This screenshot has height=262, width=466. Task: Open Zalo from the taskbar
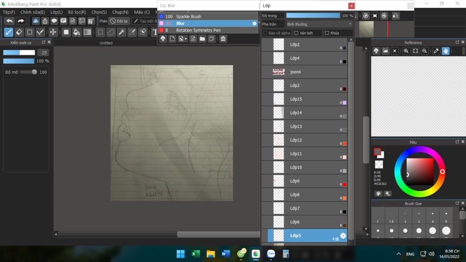pos(271,254)
